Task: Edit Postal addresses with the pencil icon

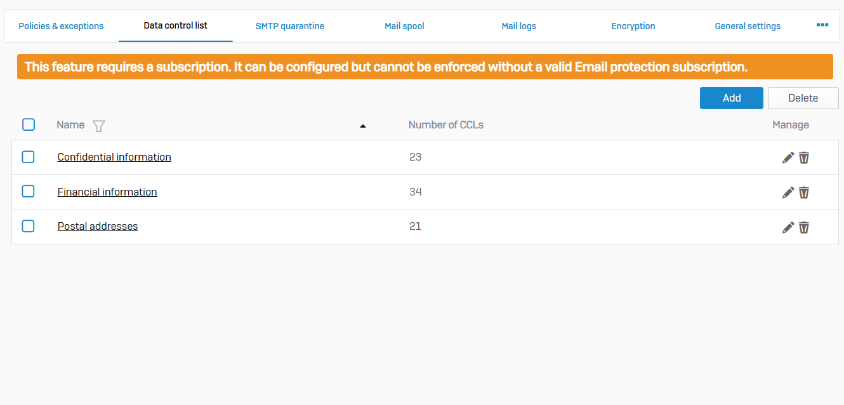Action: tap(788, 227)
